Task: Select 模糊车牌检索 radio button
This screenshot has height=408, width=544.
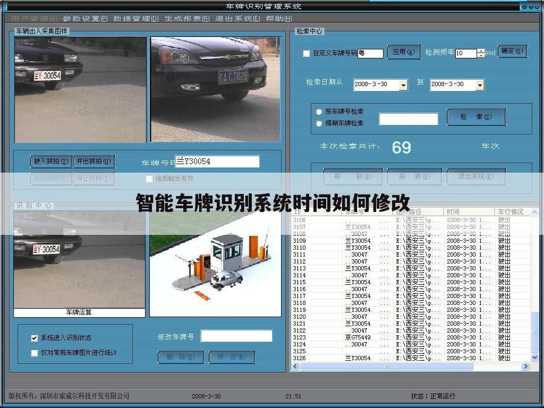Action: (319, 123)
